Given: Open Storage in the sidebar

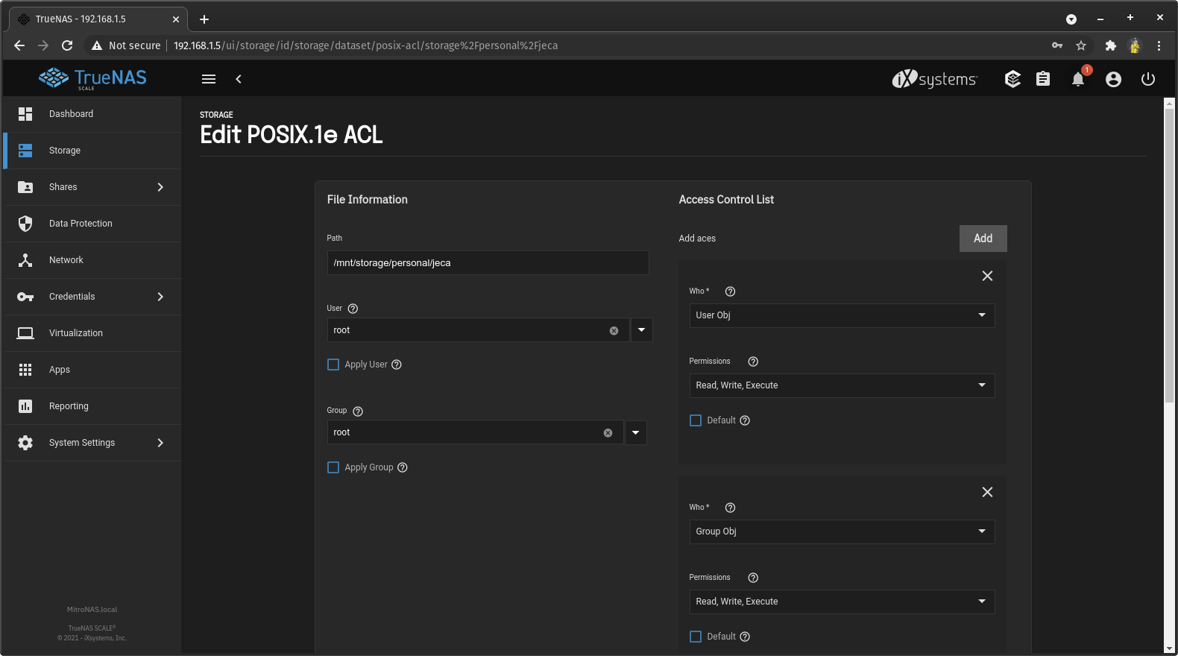Looking at the screenshot, I should tap(92, 151).
